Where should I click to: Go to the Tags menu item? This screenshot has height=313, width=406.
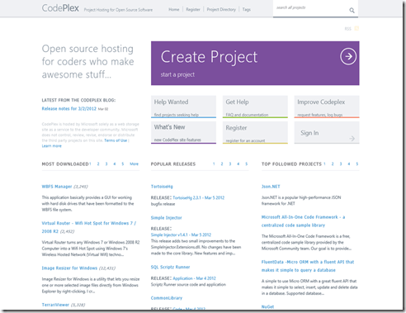(x=247, y=9)
